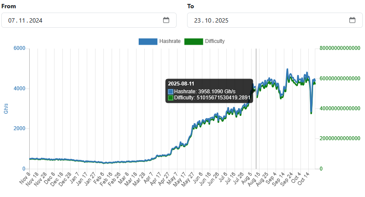The width and height of the screenshot is (365, 197).
Task: Click the green square in tooltip Difficulty row
Action: coord(171,98)
